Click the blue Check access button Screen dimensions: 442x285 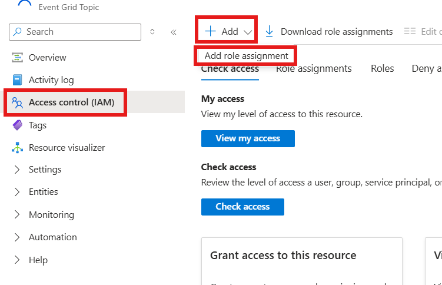point(242,207)
